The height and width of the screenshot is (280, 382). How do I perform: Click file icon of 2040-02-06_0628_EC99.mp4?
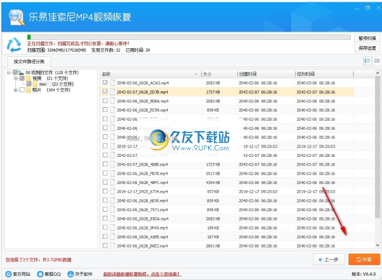113,110
